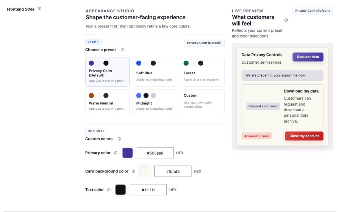Open the Card background color swatch picker
338x212 pixels.
click(145, 171)
